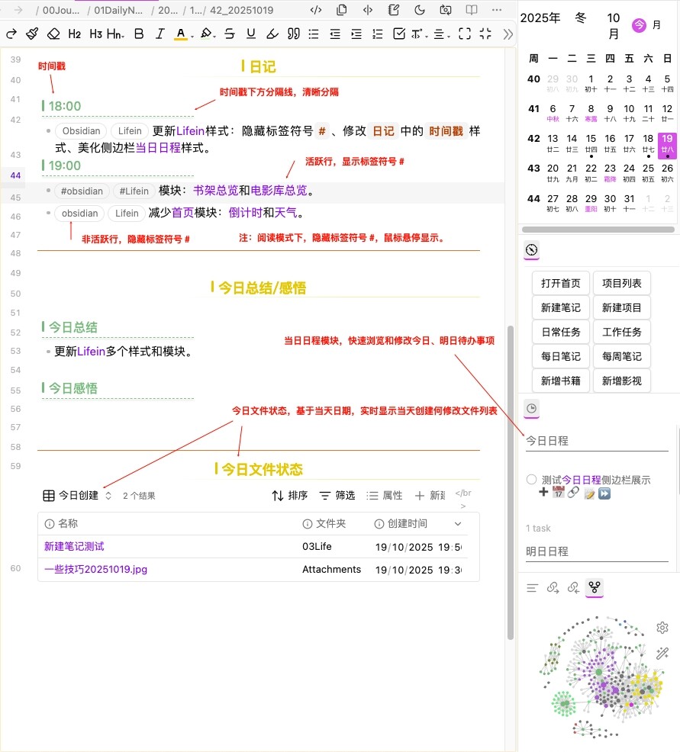Select the font color A swatch

[x=180, y=34]
